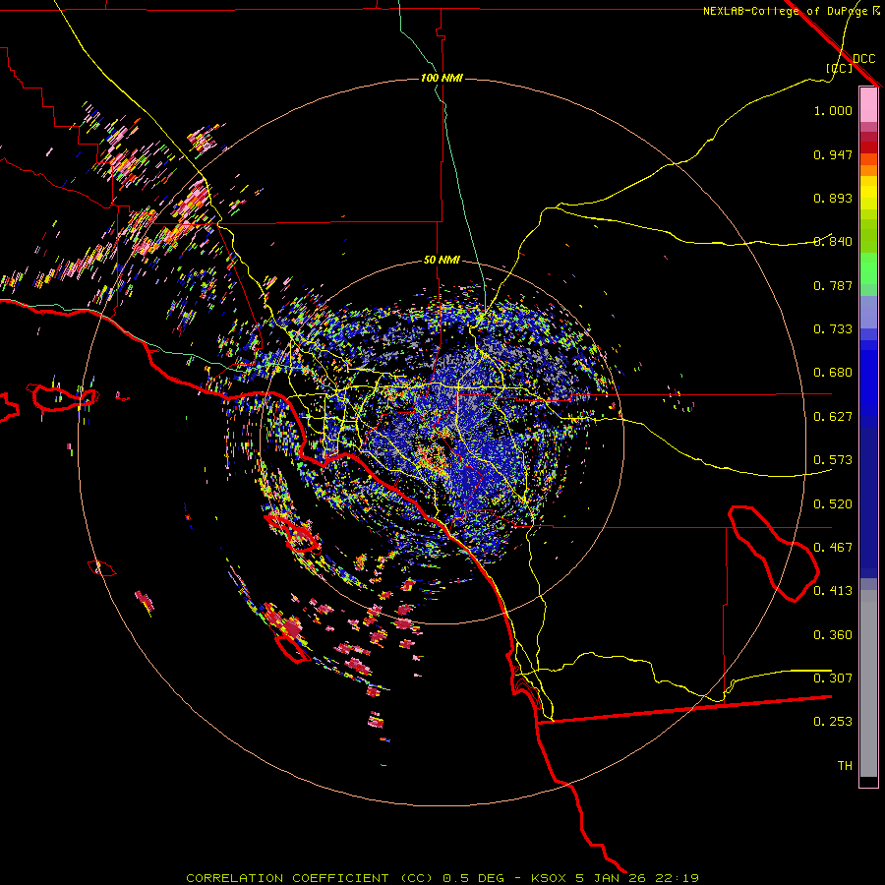
Task: Click the 0.573 scale value
Action: (x=833, y=460)
